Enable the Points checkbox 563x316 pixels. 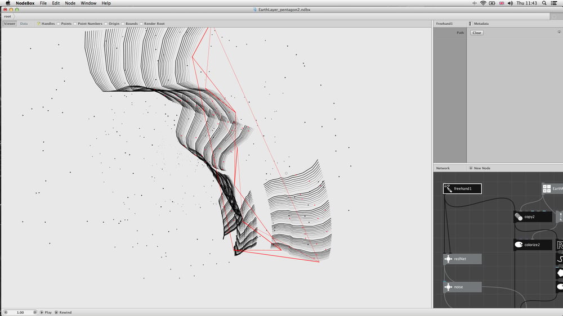click(58, 24)
